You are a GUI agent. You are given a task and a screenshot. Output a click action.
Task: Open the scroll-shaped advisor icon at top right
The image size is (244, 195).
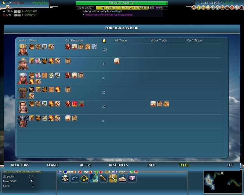tap(208, 7)
